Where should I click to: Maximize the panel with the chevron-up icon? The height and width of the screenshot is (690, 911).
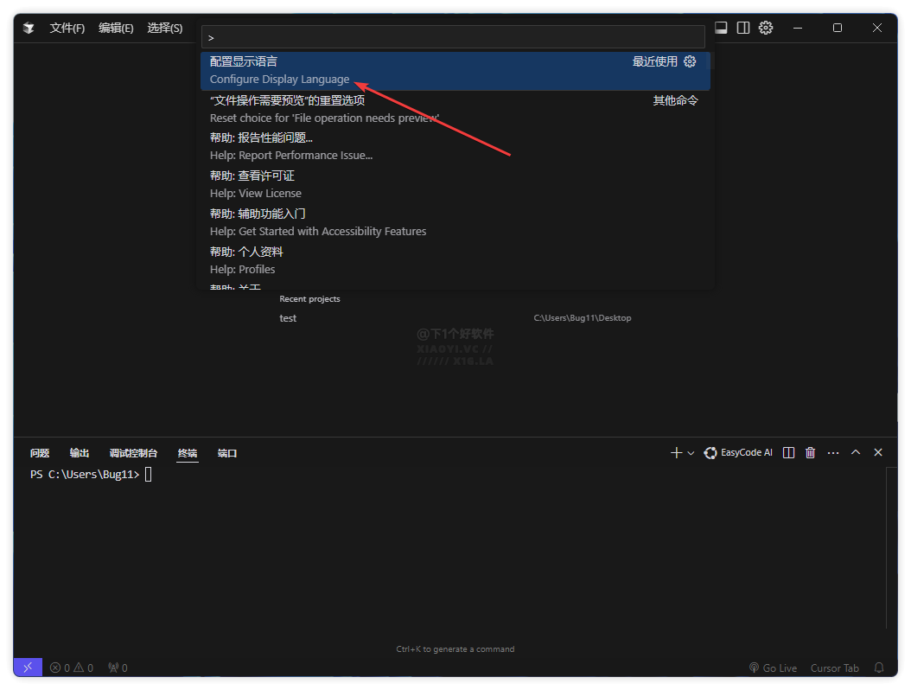click(856, 452)
